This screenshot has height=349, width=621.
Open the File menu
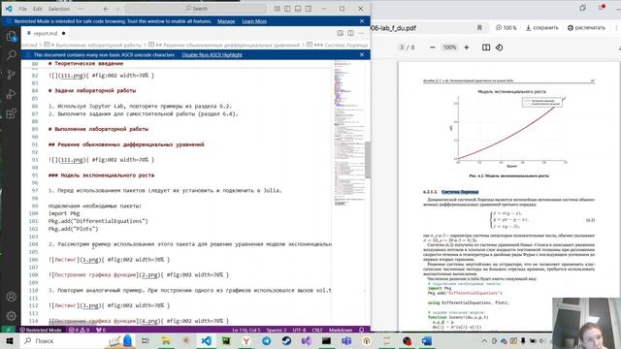(23, 9)
